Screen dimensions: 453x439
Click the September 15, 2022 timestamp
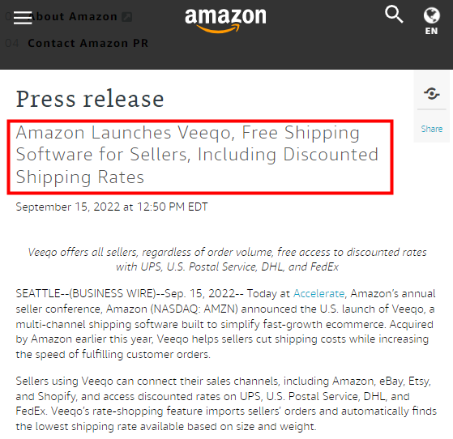click(x=112, y=207)
